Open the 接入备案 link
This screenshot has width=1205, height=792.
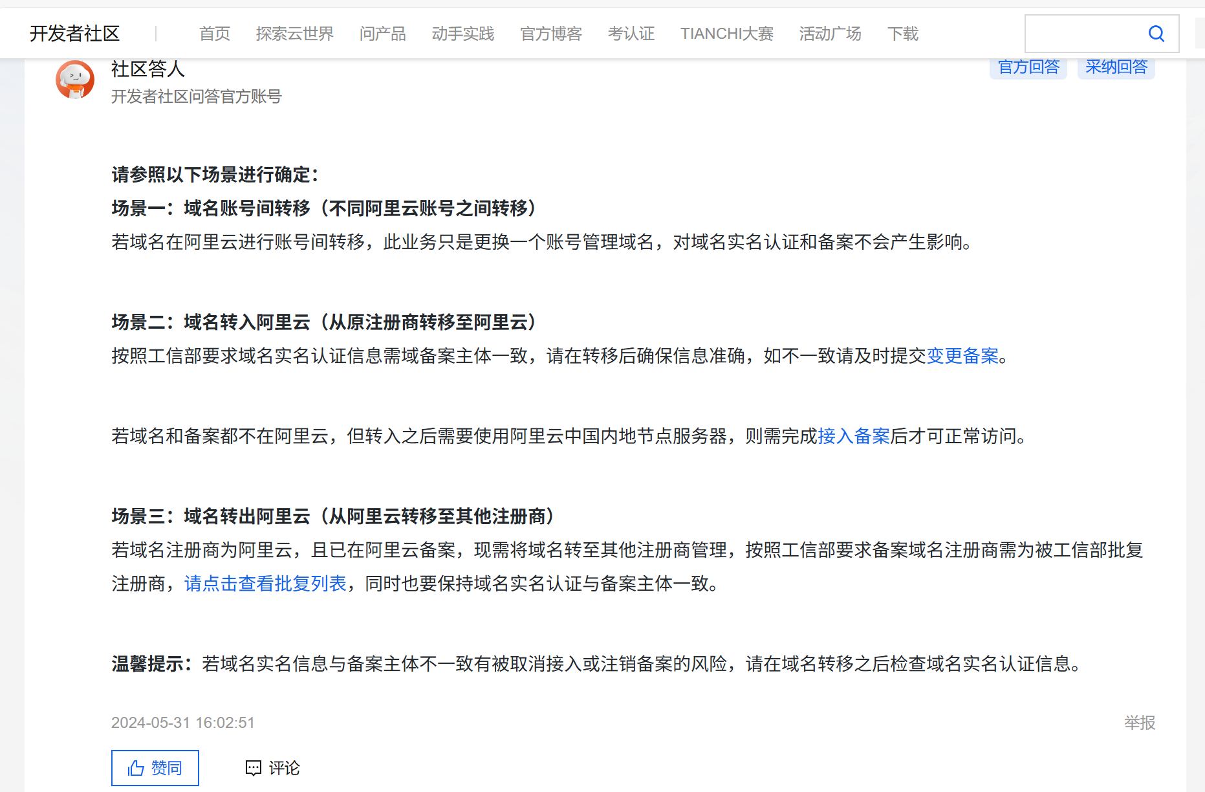pyautogui.click(x=854, y=436)
